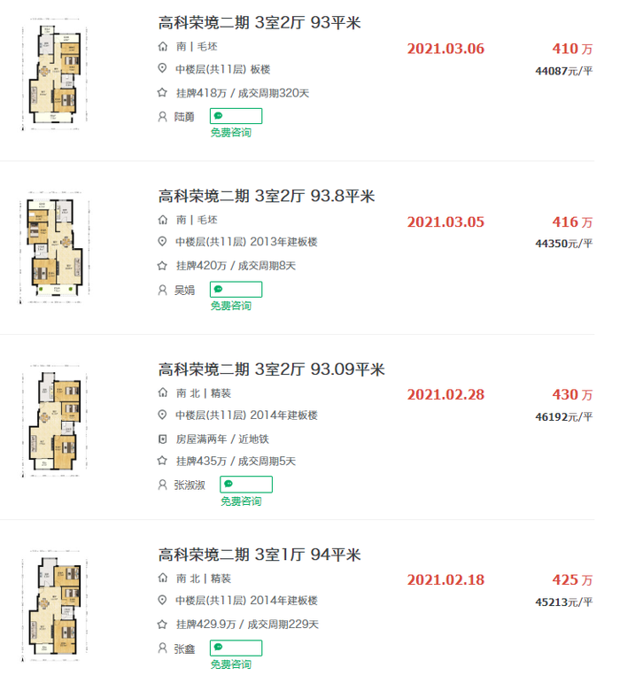The height and width of the screenshot is (691, 620).
Task: View floor plan thumbnail of the 94平米 listing
Action: tap(55, 606)
